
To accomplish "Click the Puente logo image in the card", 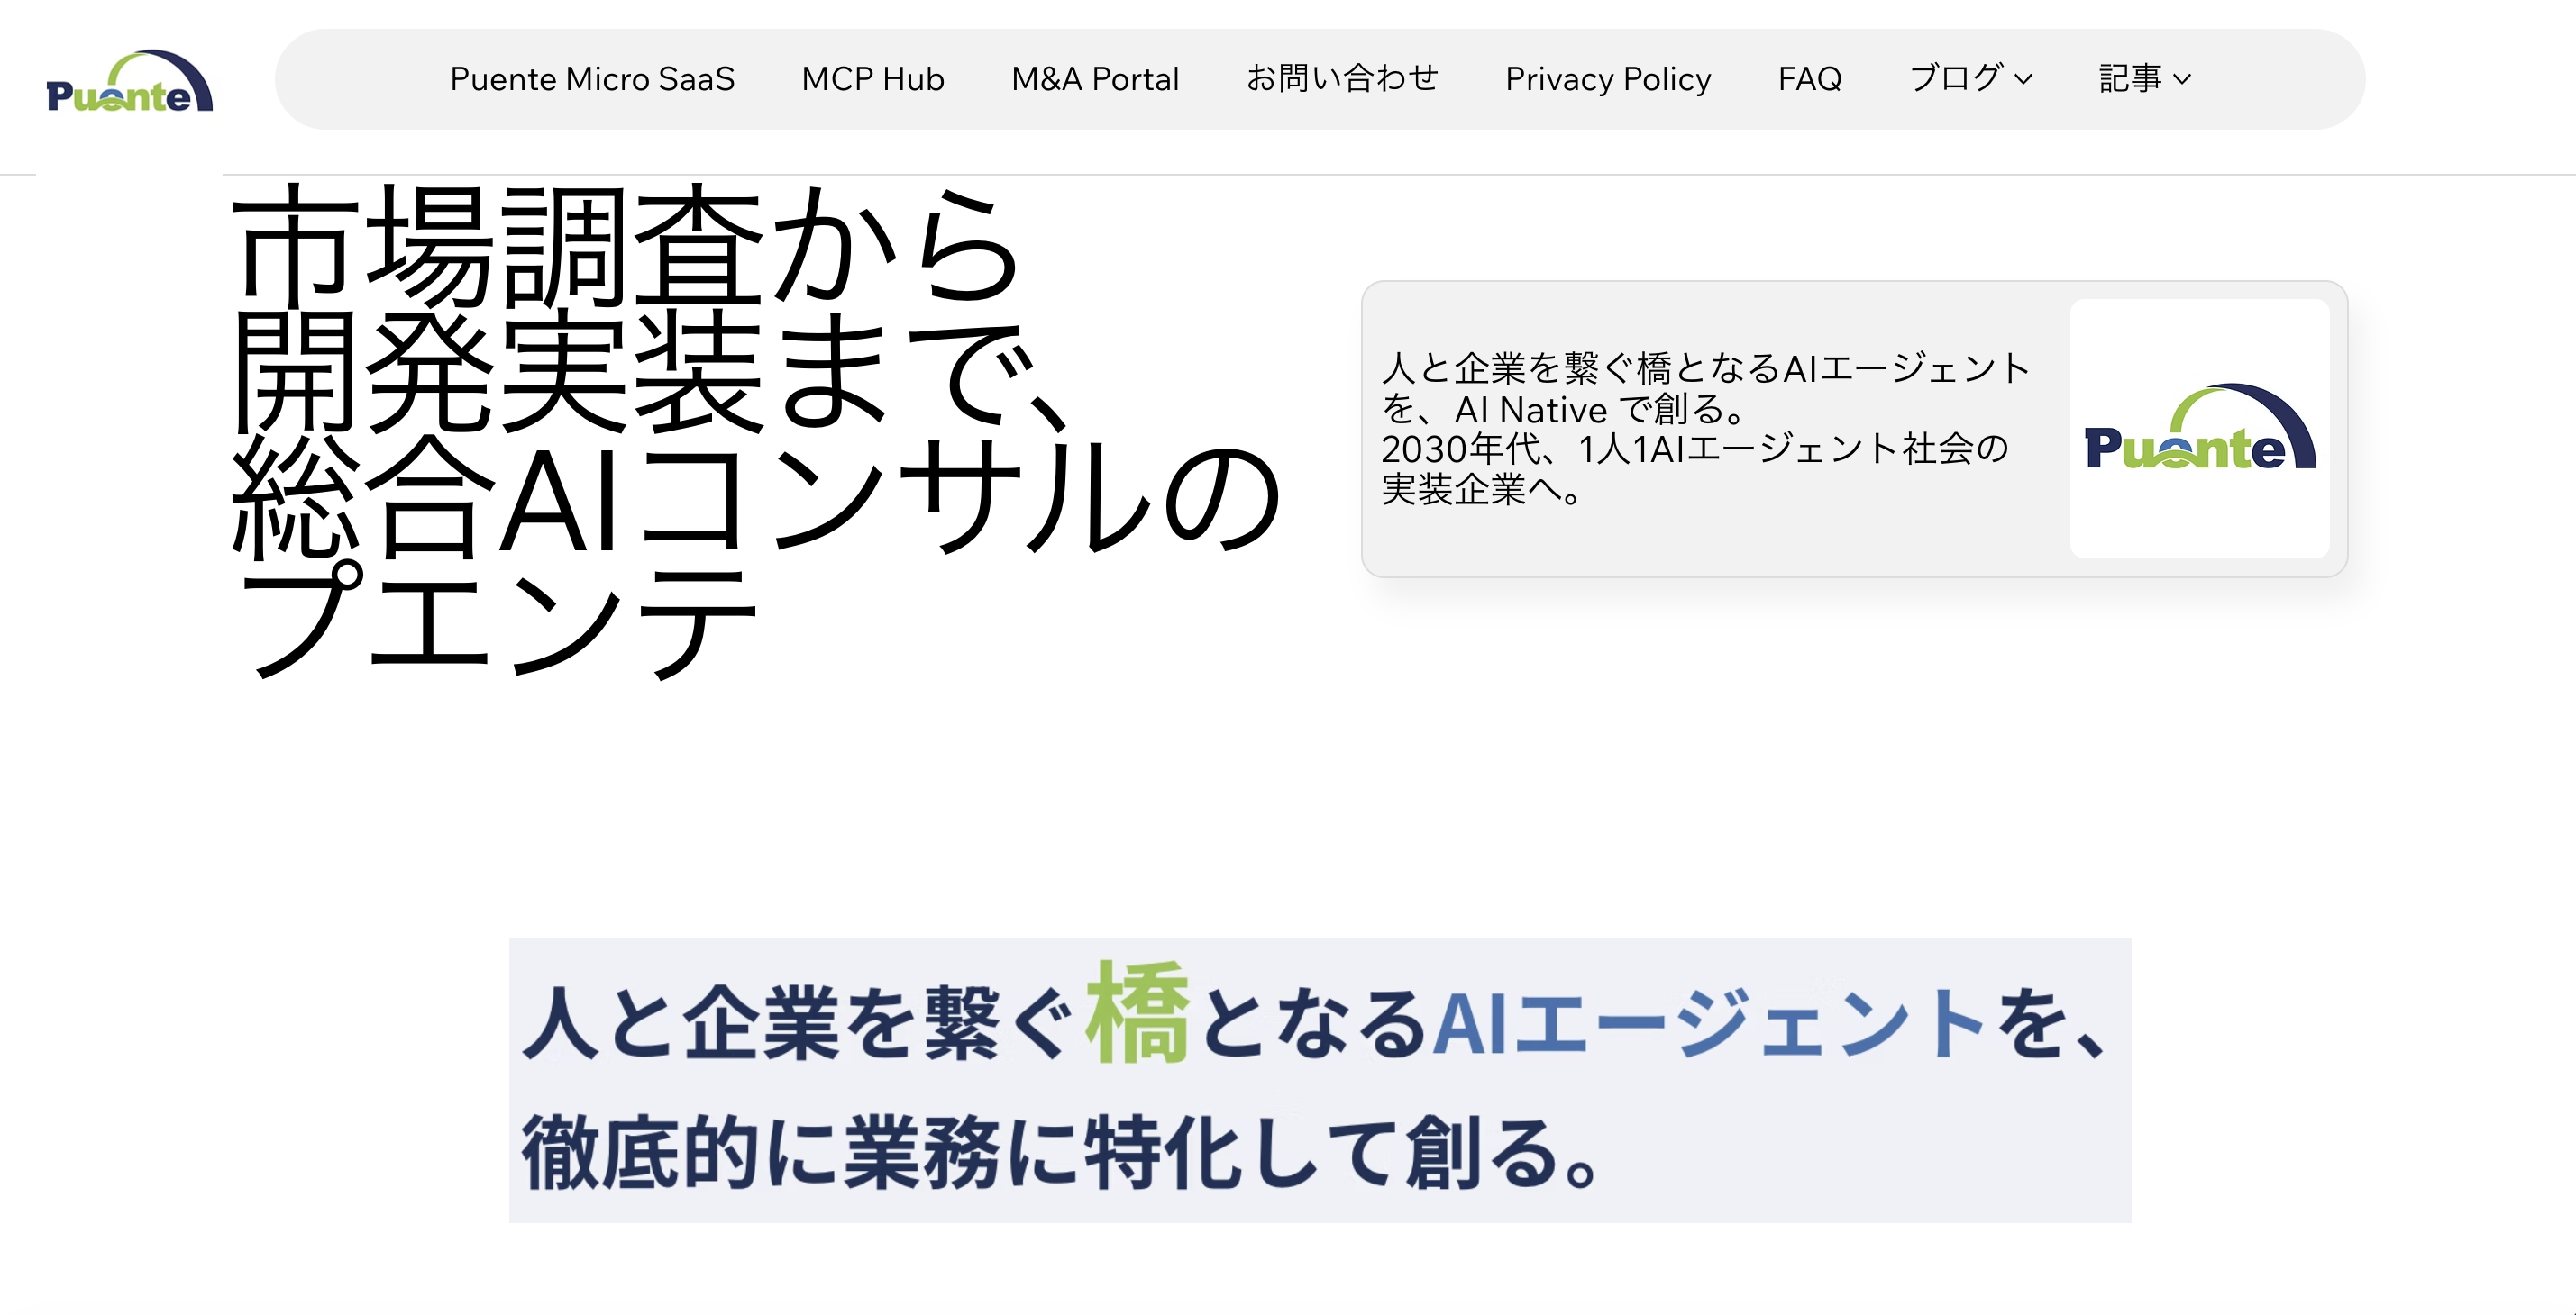I will coord(2199,429).
